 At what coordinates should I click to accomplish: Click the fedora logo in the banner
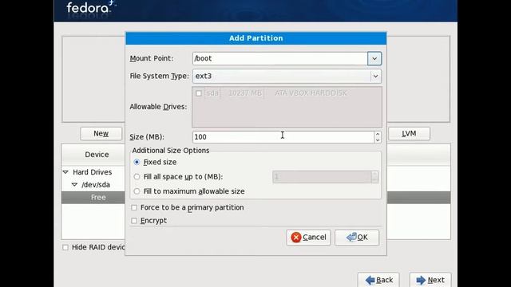91,7
